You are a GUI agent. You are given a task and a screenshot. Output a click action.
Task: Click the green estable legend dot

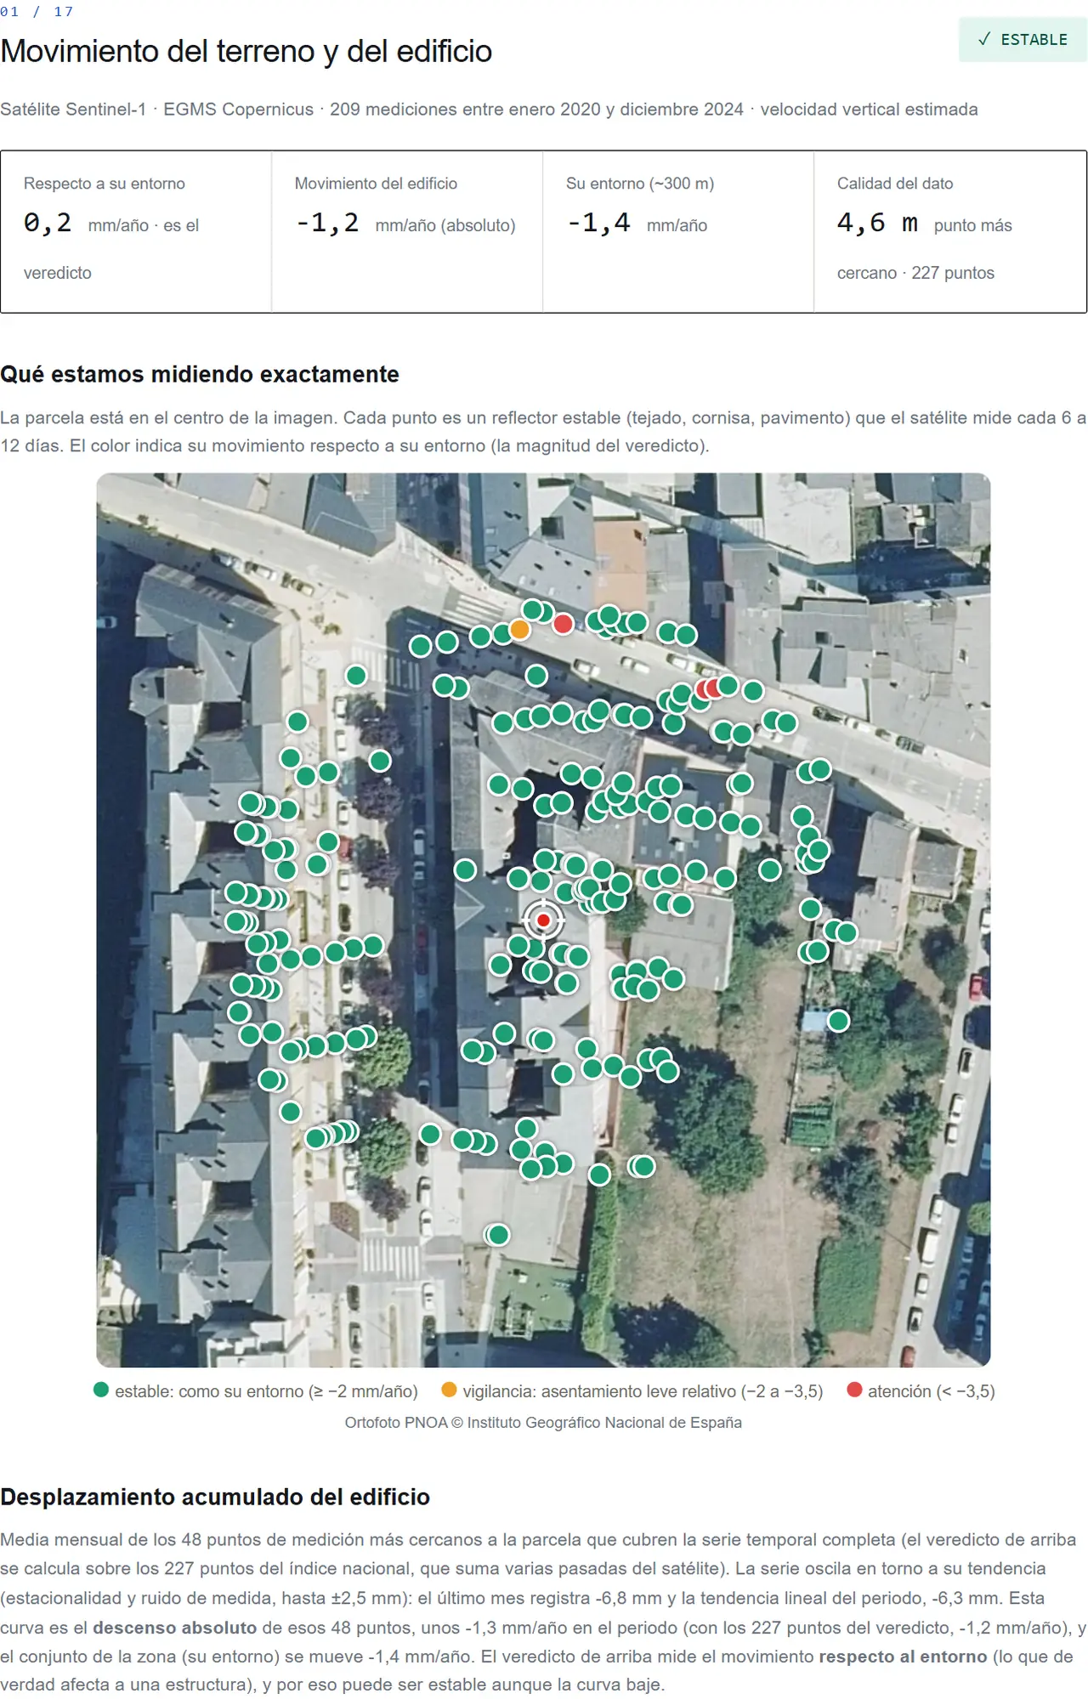[101, 1390]
